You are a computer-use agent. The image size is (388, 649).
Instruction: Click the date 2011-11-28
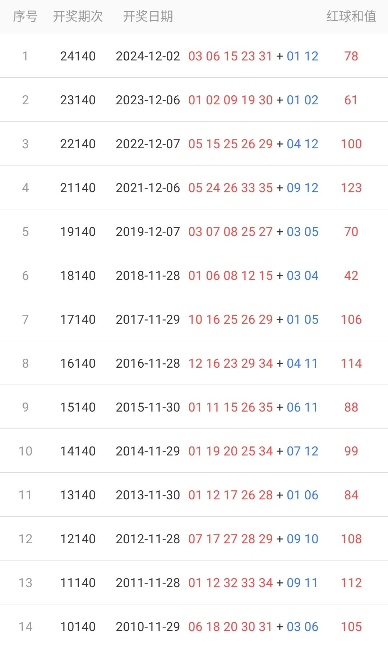(148, 583)
